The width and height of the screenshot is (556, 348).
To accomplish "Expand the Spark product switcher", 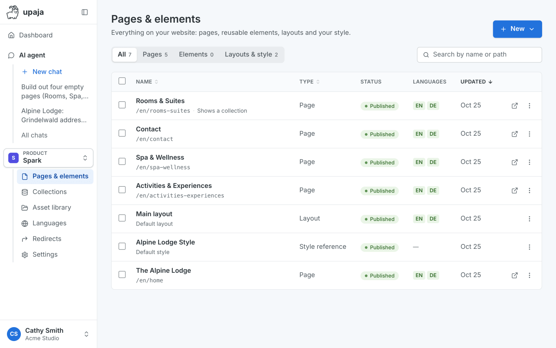I will click(48, 158).
